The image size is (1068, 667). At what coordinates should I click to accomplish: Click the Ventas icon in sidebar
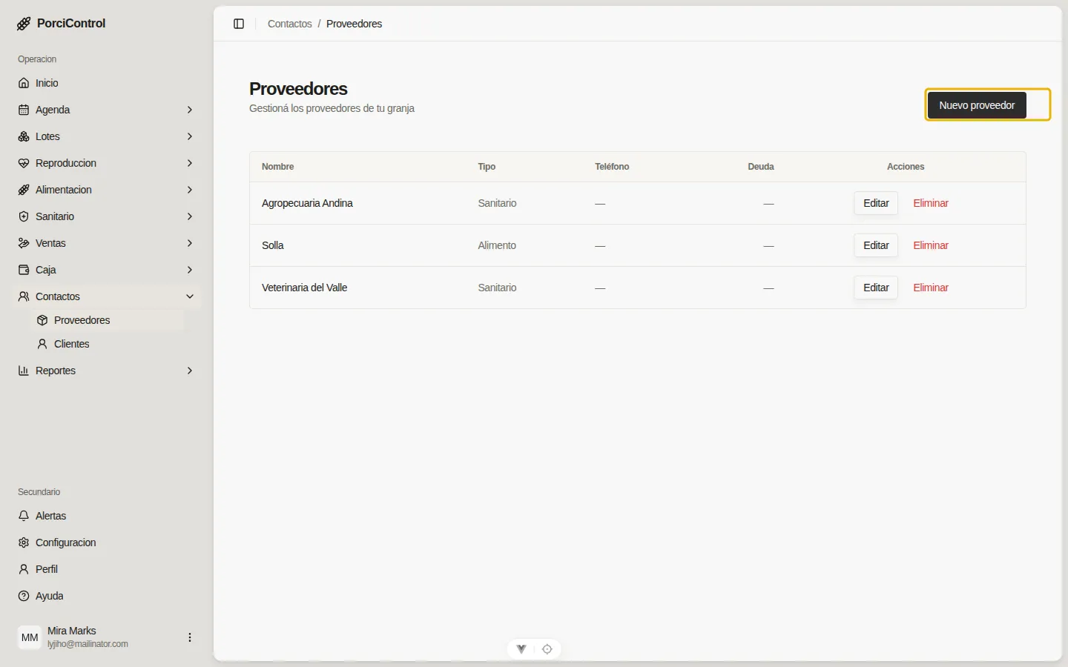[24, 243]
